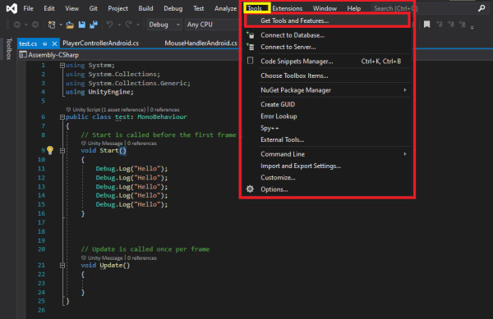Click the Navigate Forward arrow icon

35,25
